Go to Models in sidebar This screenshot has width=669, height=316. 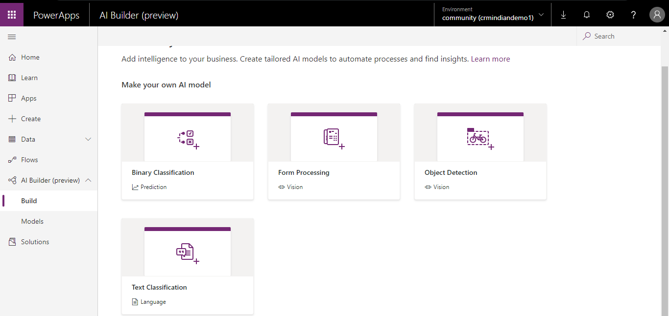[x=32, y=221]
